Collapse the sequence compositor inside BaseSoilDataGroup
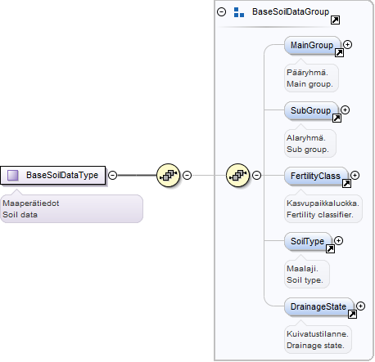Image resolution: width=375 pixels, height=362 pixels. (x=256, y=175)
